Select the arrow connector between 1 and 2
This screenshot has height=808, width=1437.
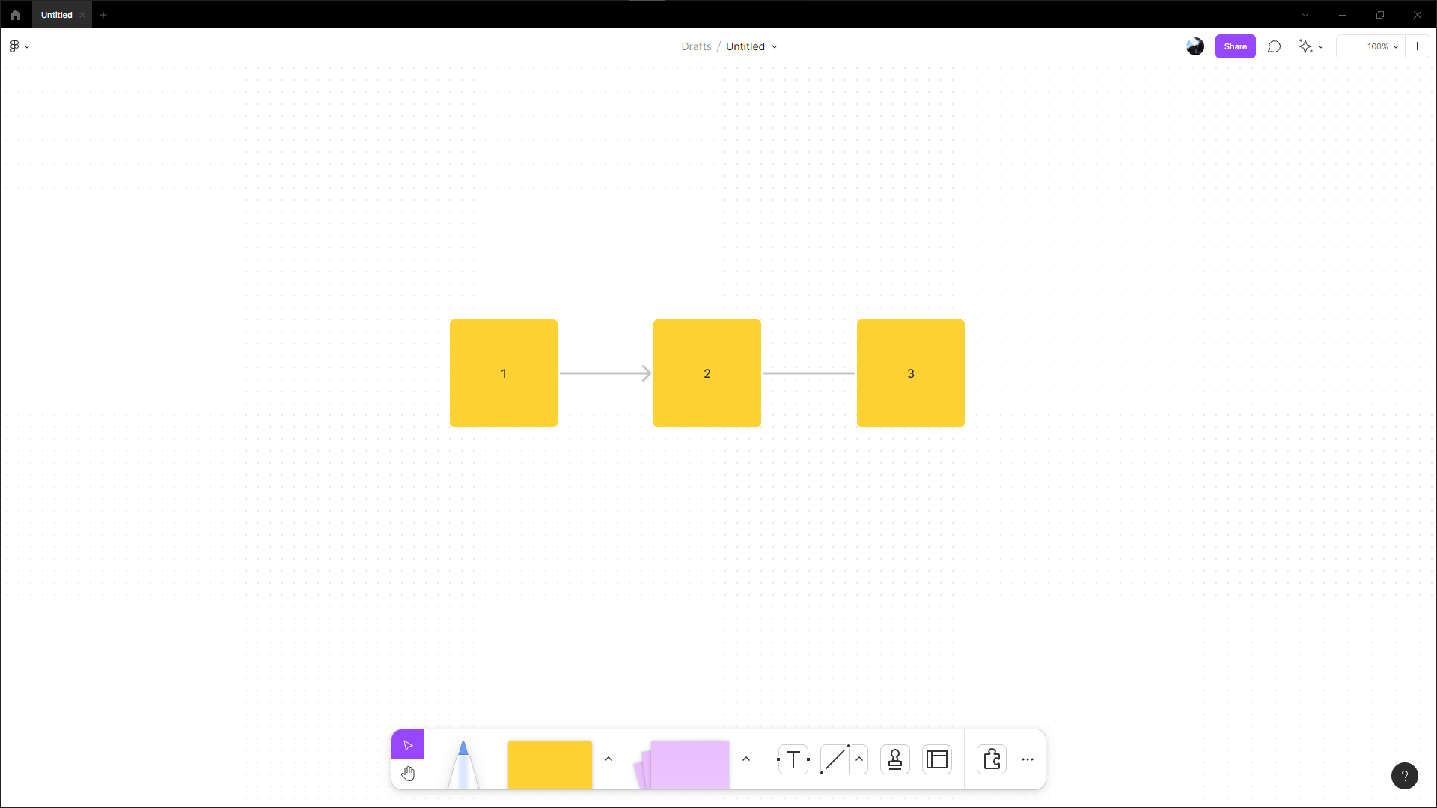pyautogui.click(x=605, y=373)
